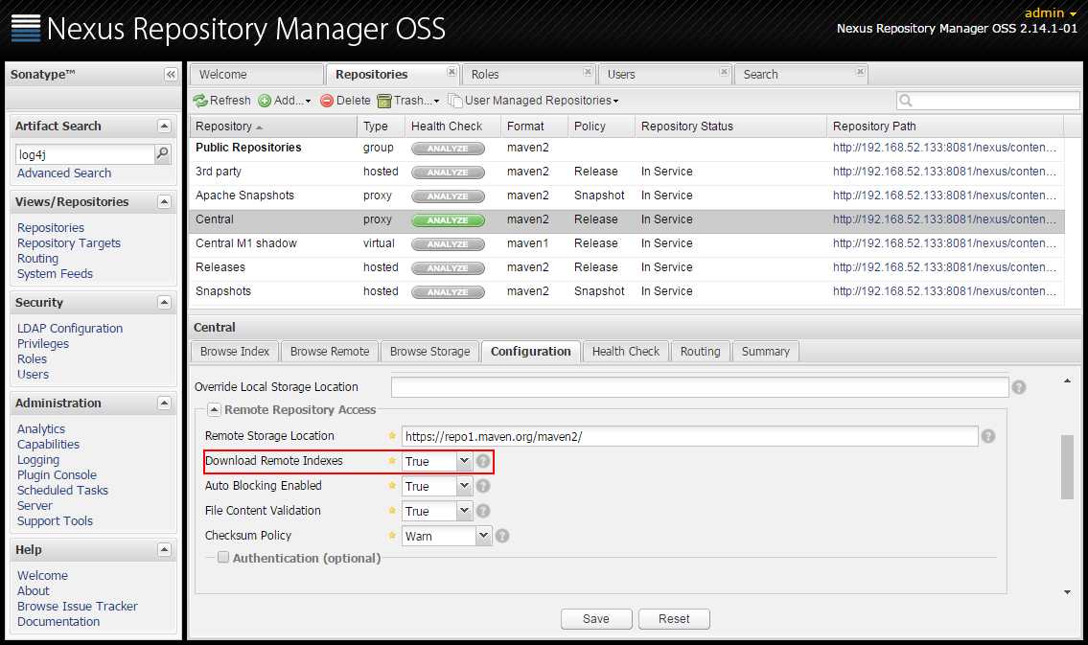Close the Search tab
This screenshot has height=645, width=1088.
[860, 72]
